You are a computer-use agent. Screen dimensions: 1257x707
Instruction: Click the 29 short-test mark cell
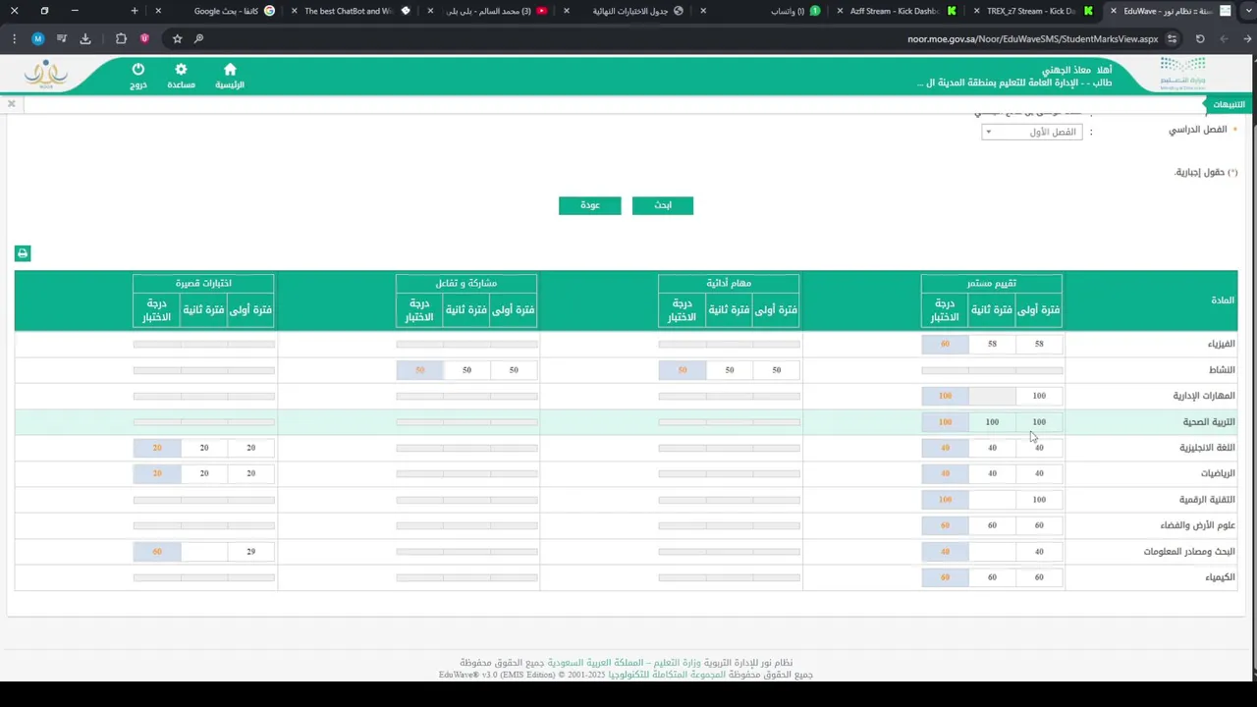[x=251, y=552]
